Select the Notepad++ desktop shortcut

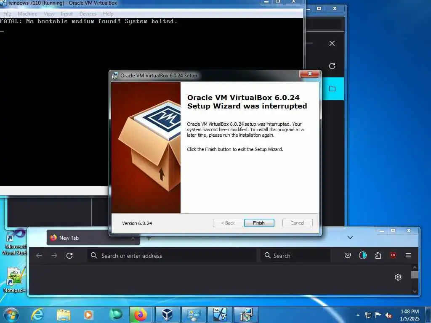[x=14, y=280]
